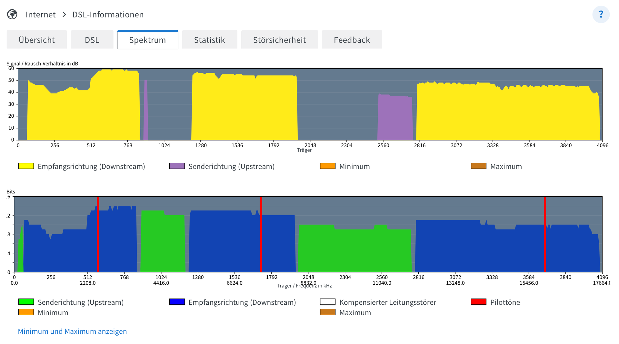Screen dimensions: 619x344
Task: Open the help question mark icon
Action: click(x=601, y=15)
